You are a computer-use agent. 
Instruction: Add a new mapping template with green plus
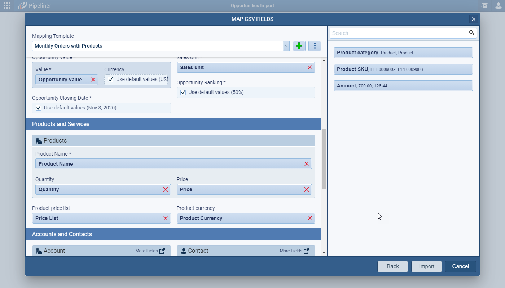pyautogui.click(x=299, y=46)
